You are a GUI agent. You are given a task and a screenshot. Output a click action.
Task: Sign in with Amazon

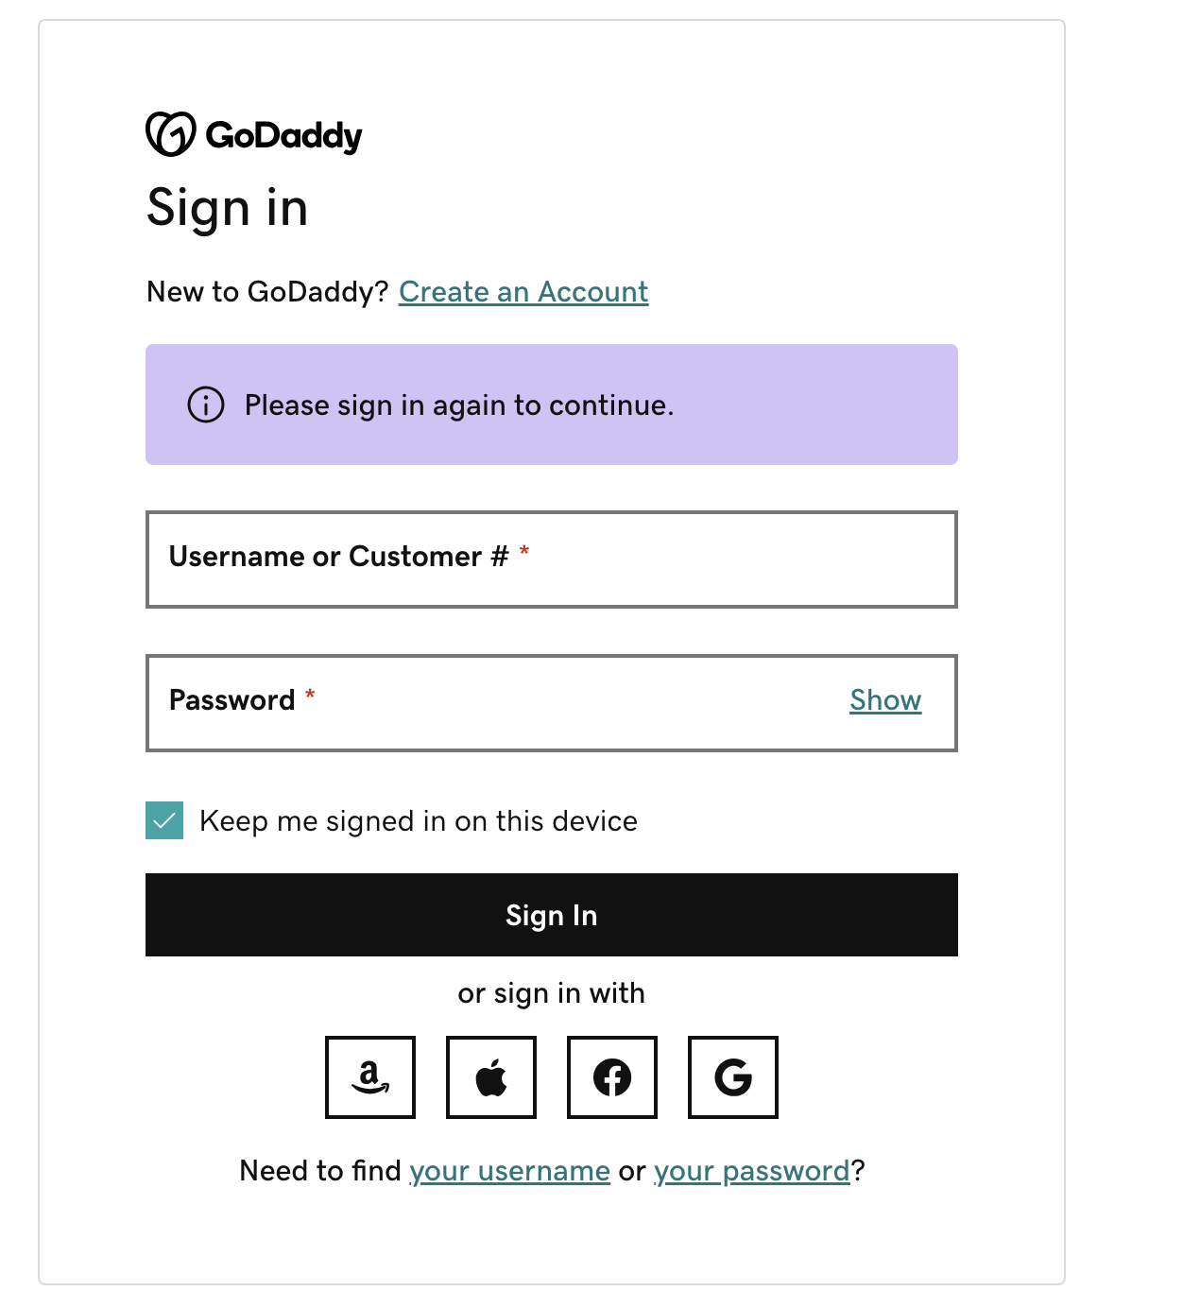(x=370, y=1077)
